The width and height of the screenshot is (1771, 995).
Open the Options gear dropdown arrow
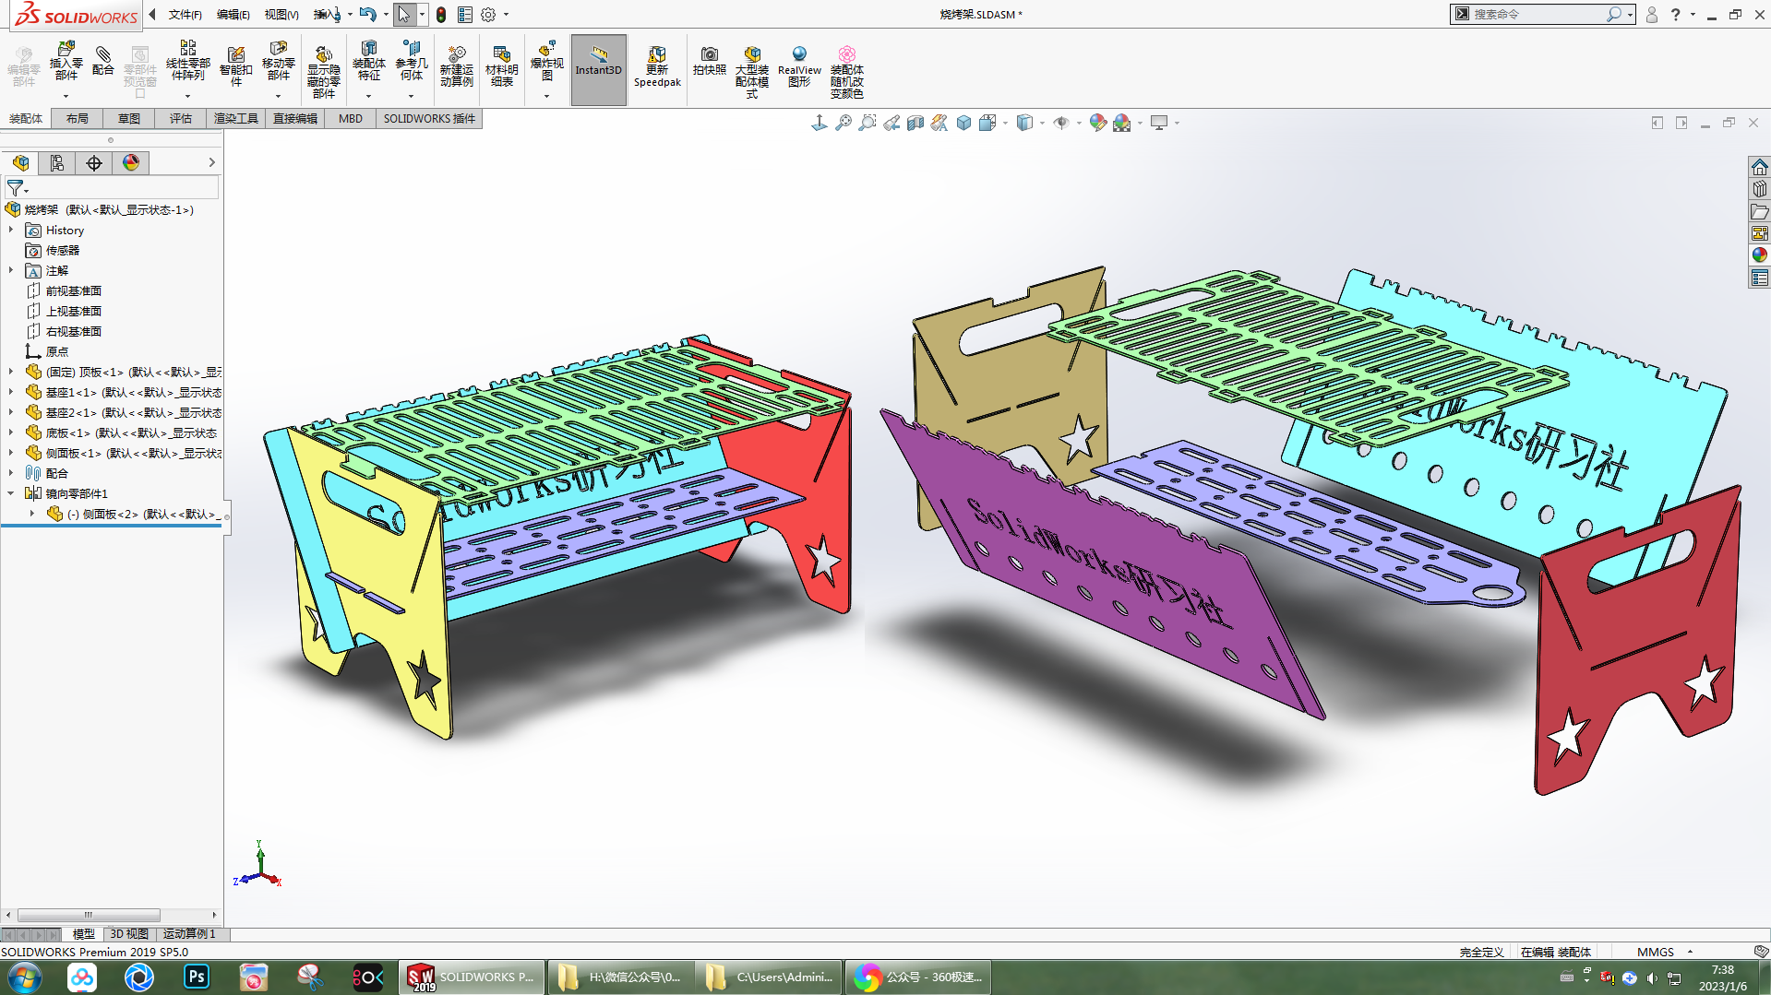[506, 15]
